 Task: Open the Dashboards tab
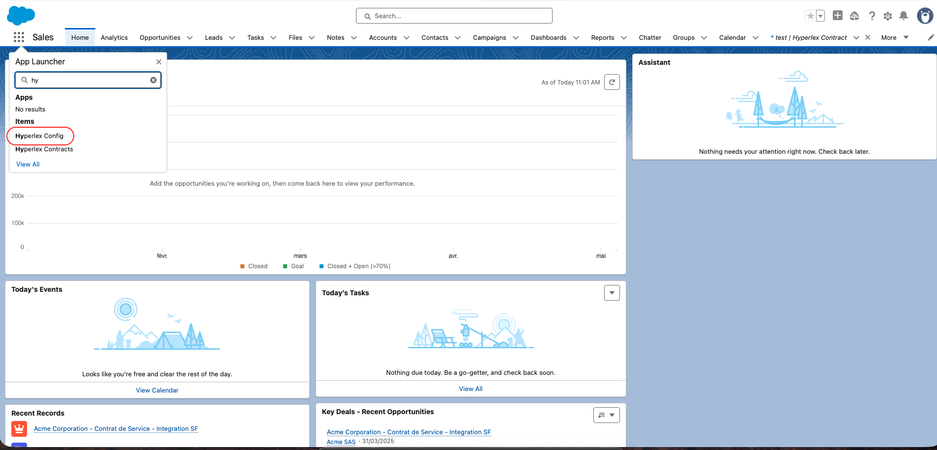[x=549, y=37]
